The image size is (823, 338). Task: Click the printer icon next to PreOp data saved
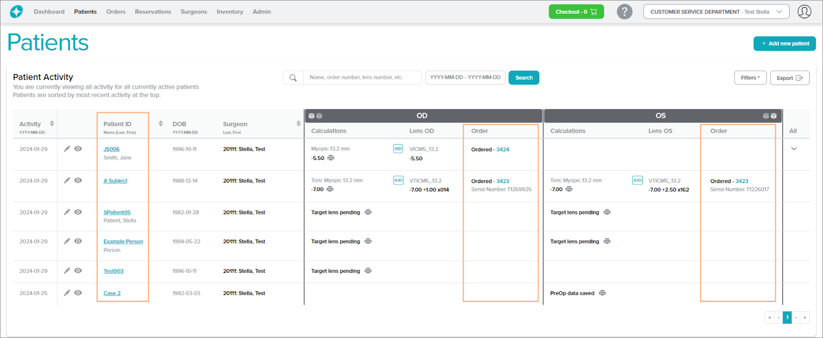pos(602,293)
